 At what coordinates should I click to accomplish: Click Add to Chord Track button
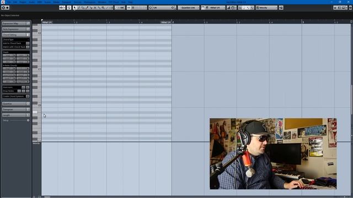point(28,43)
